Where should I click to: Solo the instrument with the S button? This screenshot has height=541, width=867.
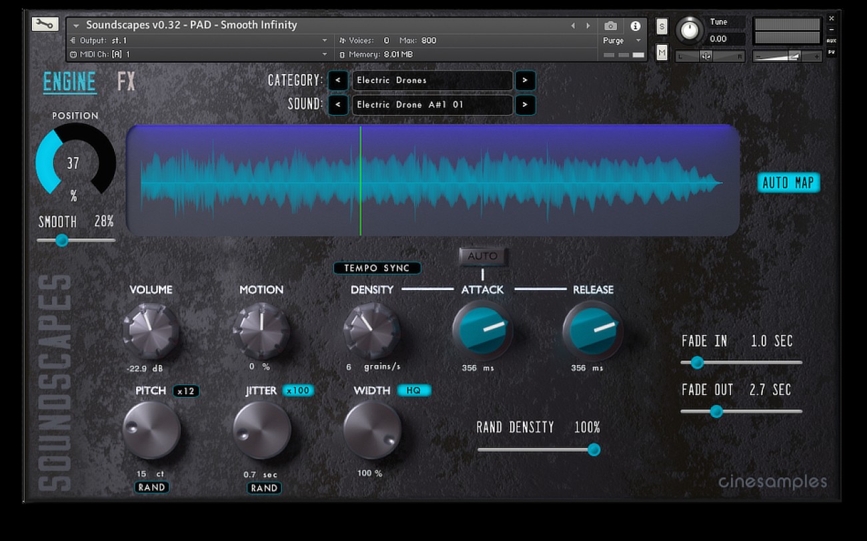661,25
